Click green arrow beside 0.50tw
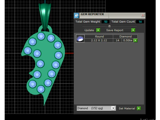 (x=135, y=40)
